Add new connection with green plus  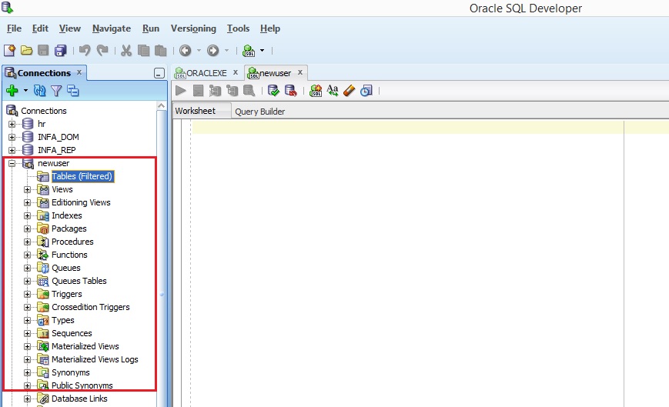pyautogui.click(x=12, y=90)
